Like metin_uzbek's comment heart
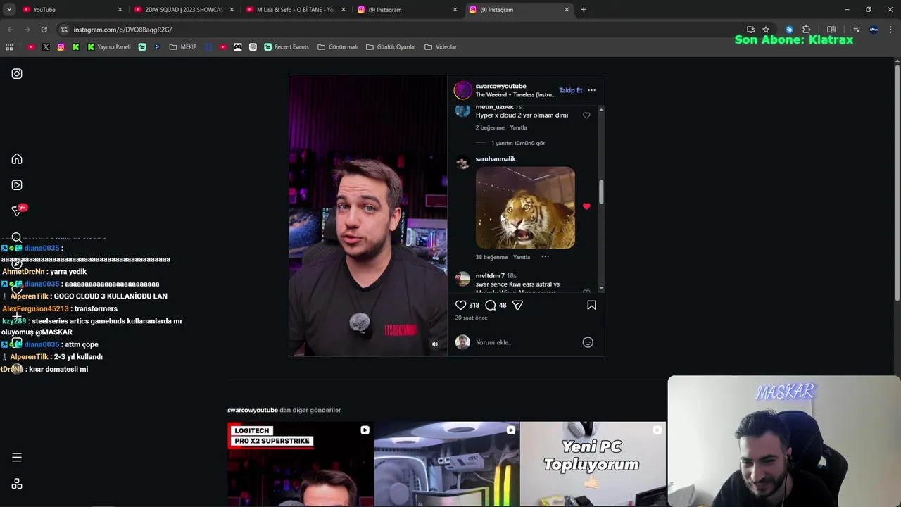 tap(586, 115)
